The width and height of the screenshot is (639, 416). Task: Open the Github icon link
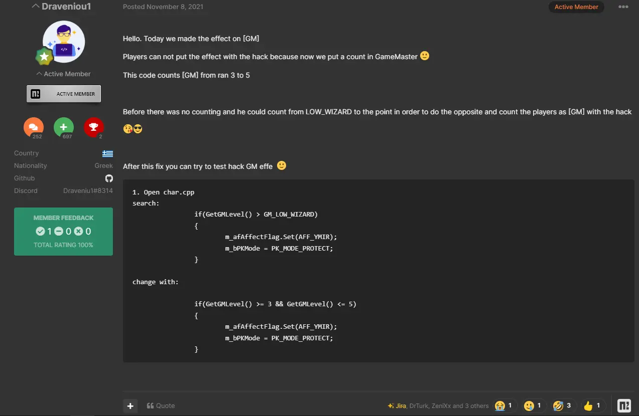pos(109,178)
